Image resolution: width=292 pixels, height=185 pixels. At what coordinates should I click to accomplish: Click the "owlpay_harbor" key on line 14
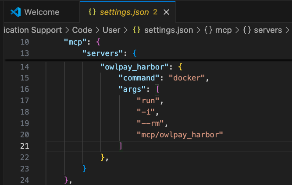pos(135,67)
